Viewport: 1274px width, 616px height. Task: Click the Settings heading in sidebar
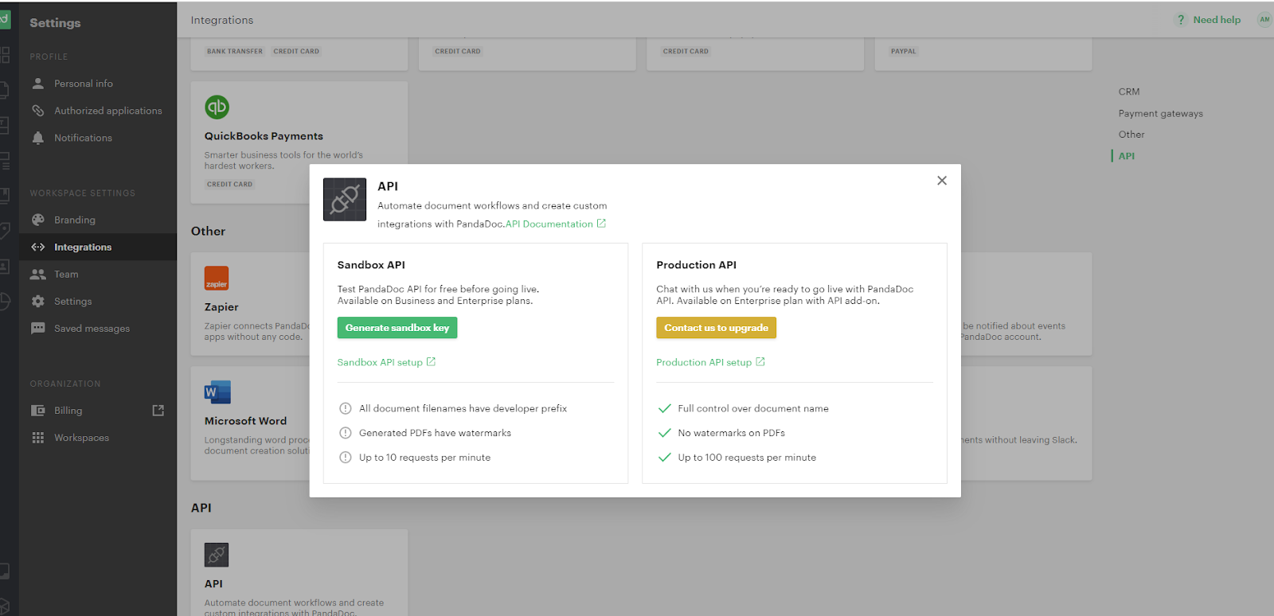(55, 23)
